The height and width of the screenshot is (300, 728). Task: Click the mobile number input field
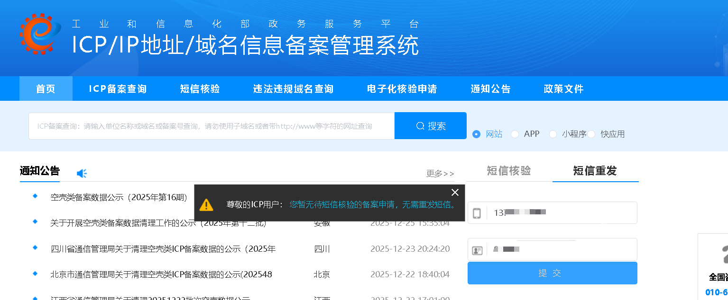[553, 213]
